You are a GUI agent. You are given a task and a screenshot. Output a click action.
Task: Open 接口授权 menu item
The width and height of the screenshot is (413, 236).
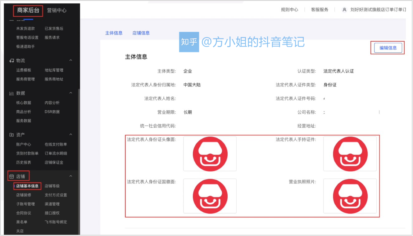click(52, 213)
